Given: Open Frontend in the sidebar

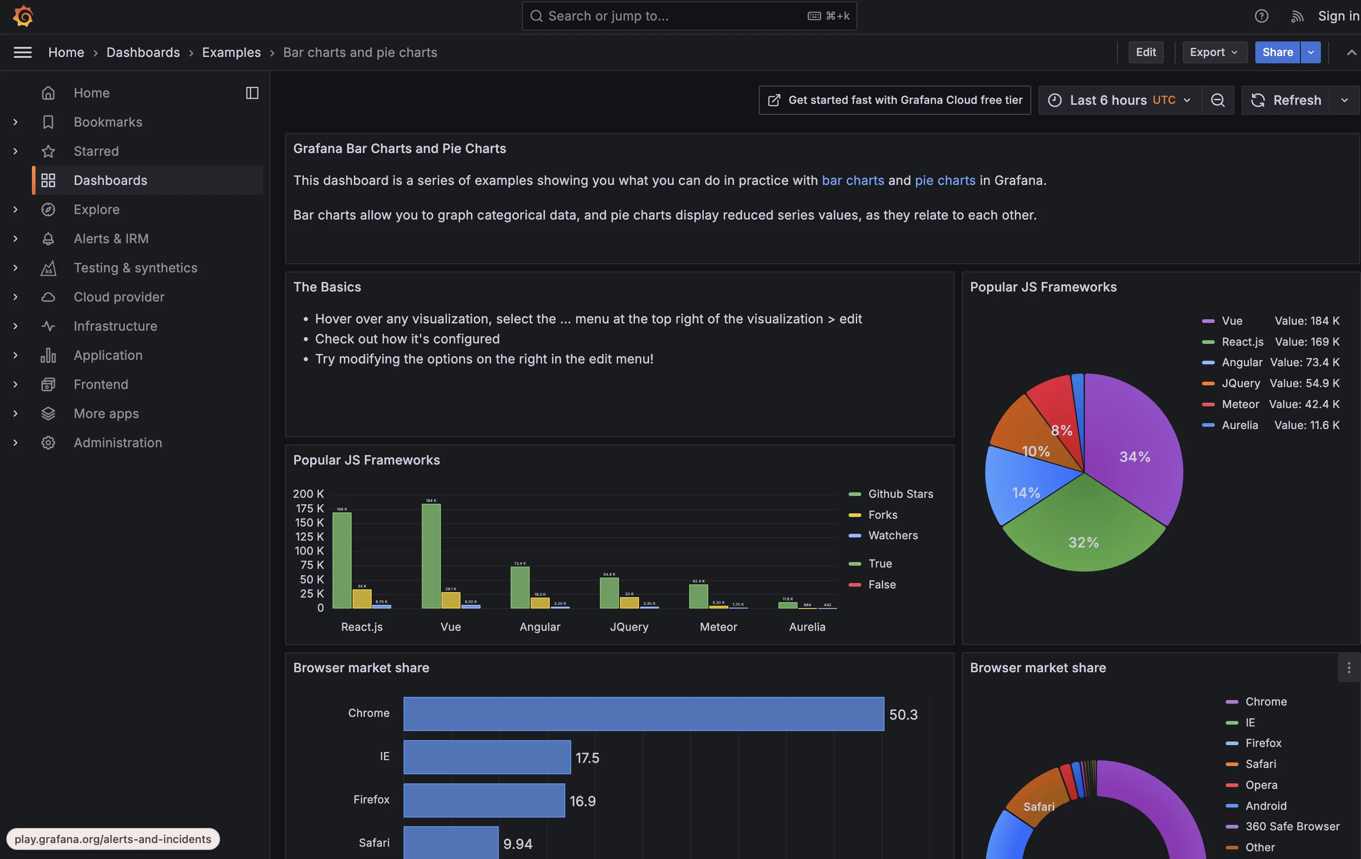Looking at the screenshot, I should (x=101, y=384).
